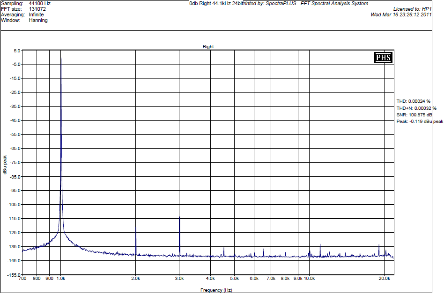
Task: Click the 20.0k frequency tick label
Action: click(384, 279)
